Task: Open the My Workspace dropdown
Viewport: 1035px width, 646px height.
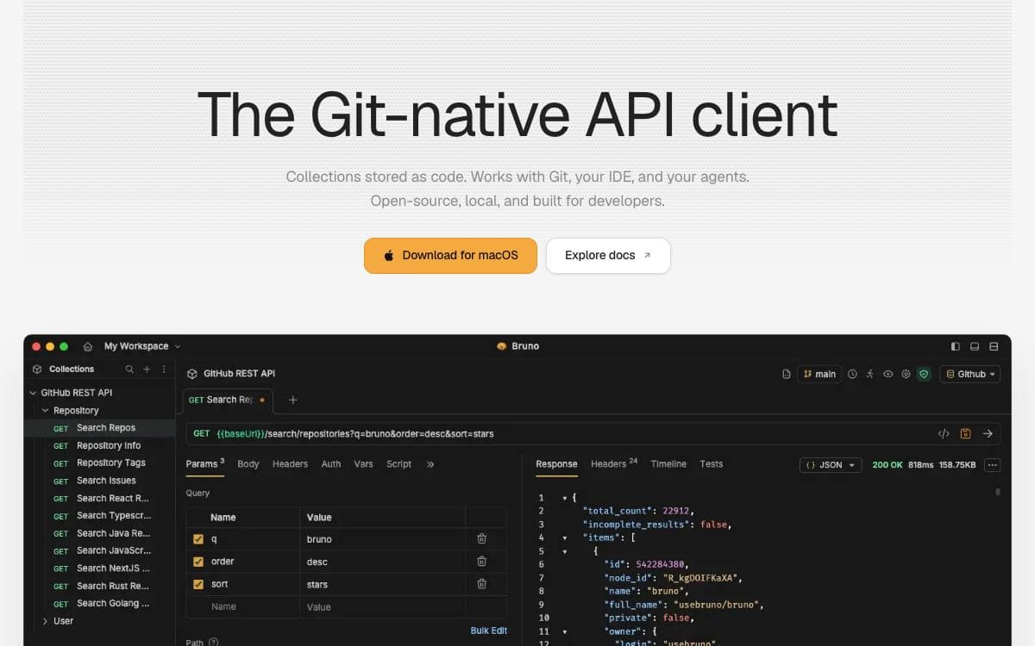Action: 142,346
